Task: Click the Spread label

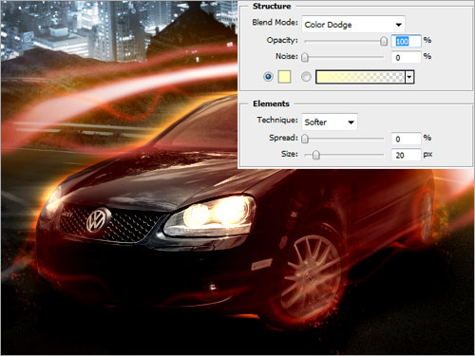Action: click(x=283, y=138)
